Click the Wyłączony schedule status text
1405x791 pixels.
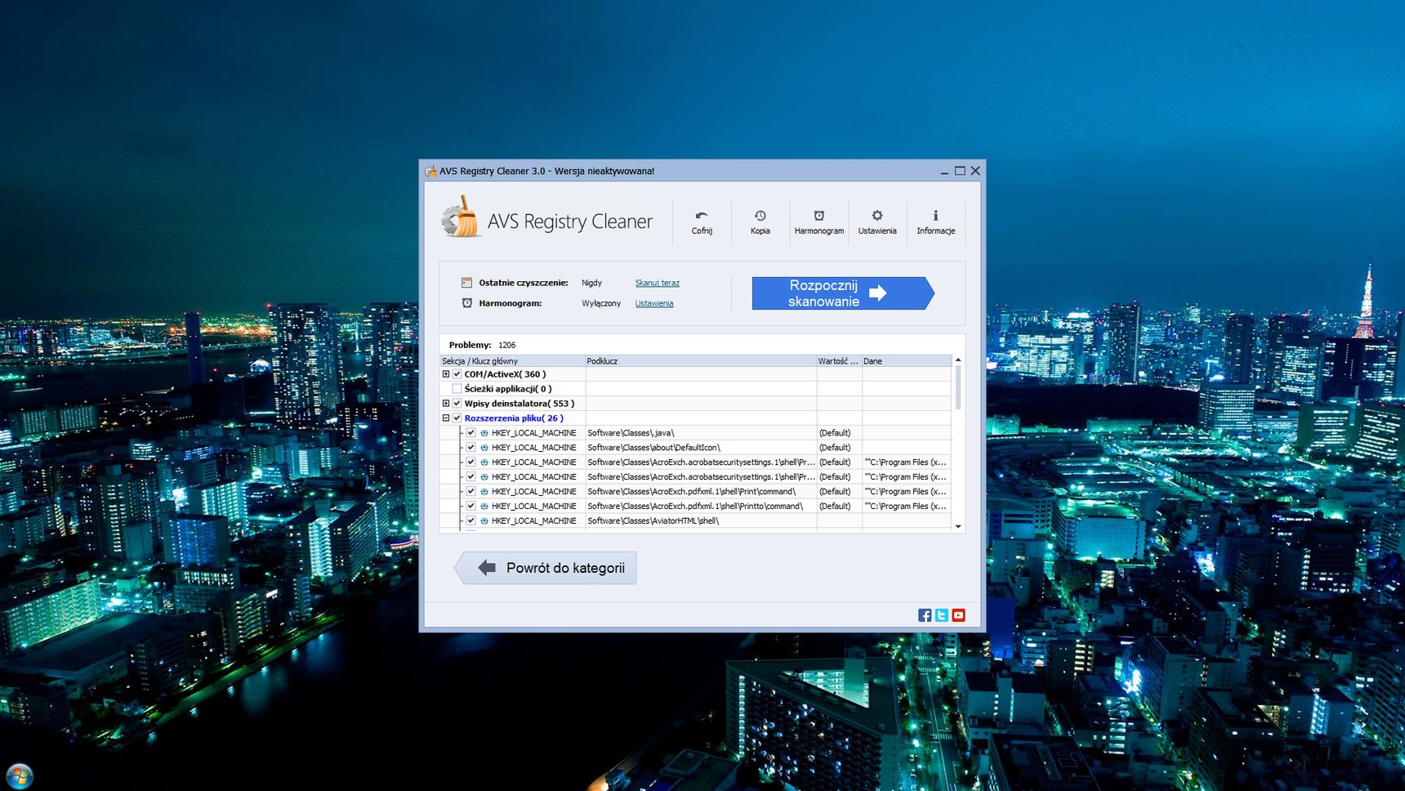point(601,303)
